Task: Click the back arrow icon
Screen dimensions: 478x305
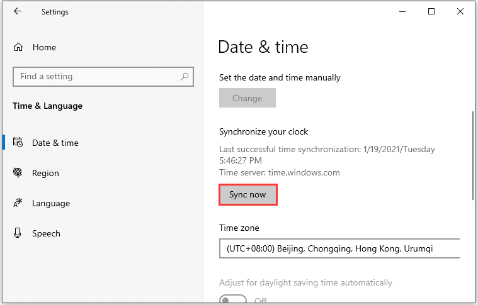Action: (18, 11)
